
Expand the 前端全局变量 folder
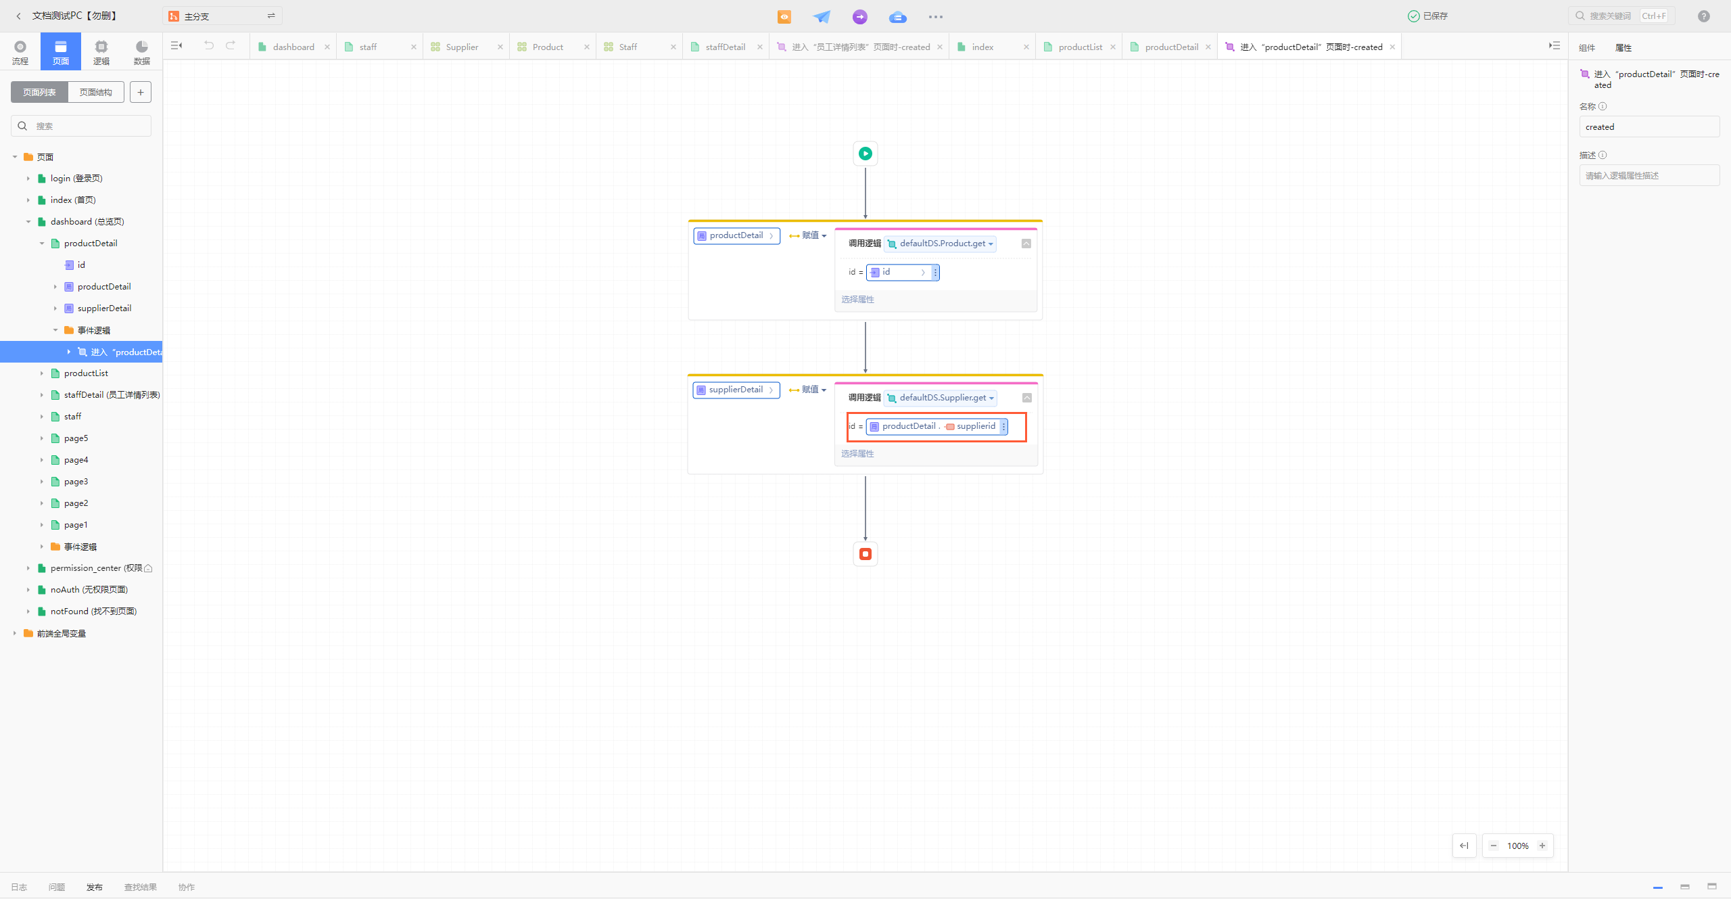coord(15,633)
